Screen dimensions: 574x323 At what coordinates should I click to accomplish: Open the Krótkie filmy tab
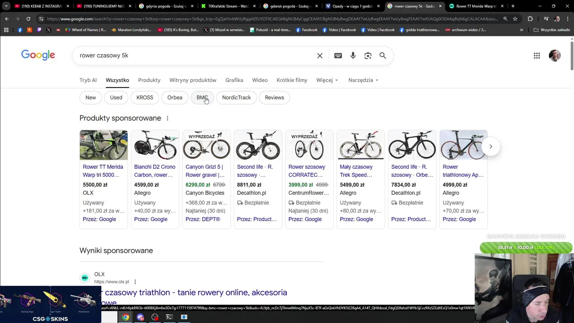click(292, 80)
